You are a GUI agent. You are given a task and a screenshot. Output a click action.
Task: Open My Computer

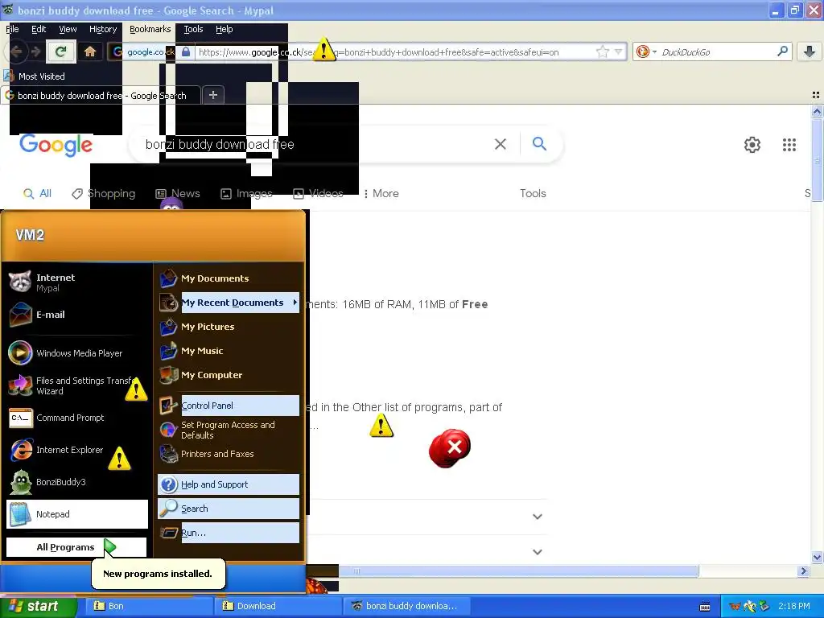pos(229,375)
